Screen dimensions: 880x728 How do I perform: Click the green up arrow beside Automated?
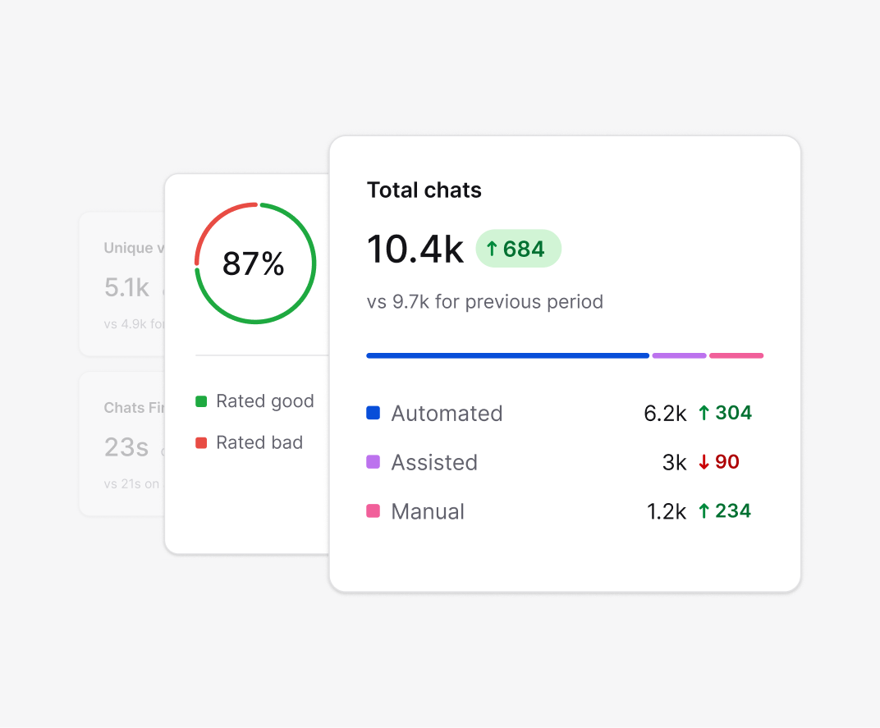click(x=704, y=413)
